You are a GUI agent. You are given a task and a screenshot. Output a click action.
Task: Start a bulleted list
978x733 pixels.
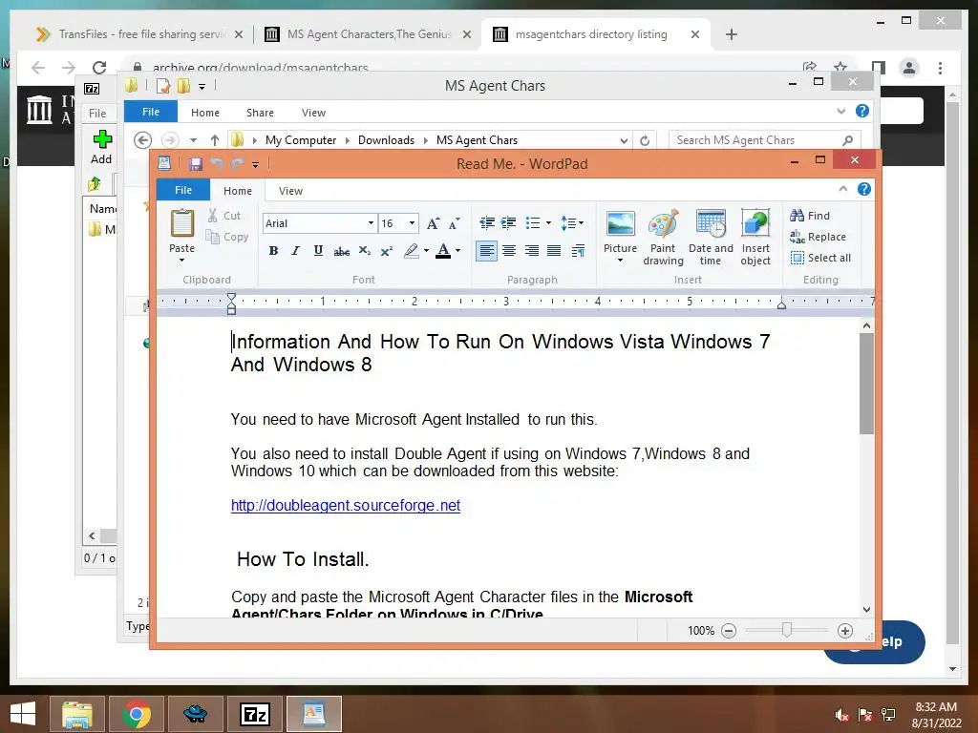point(533,222)
